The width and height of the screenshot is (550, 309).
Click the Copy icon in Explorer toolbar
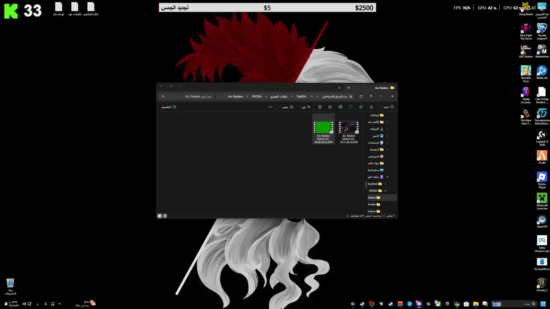pyautogui.click(x=361, y=107)
